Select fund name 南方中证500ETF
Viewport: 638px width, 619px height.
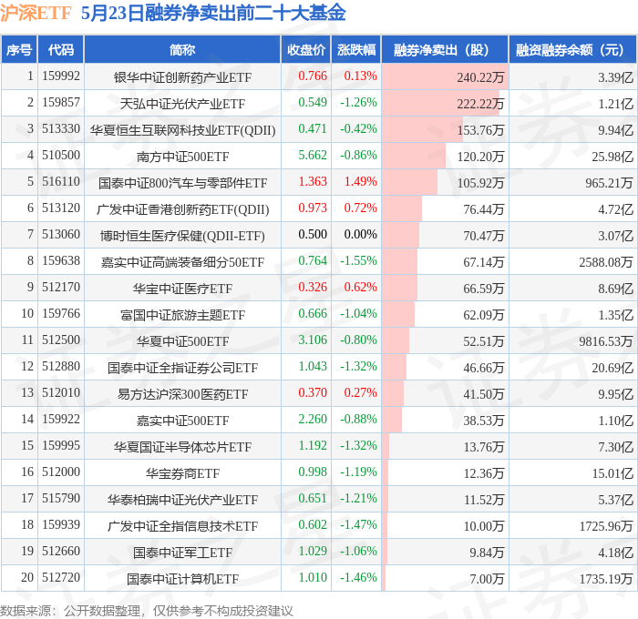click(182, 157)
